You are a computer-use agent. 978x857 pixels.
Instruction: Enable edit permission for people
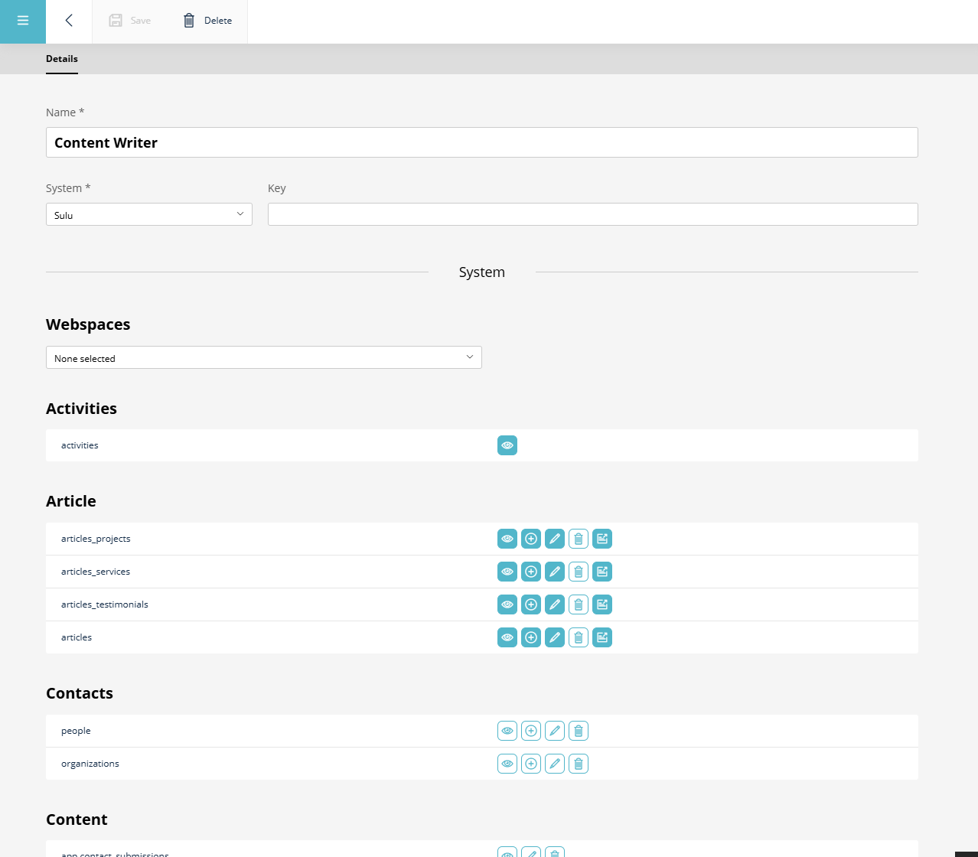[x=555, y=731]
